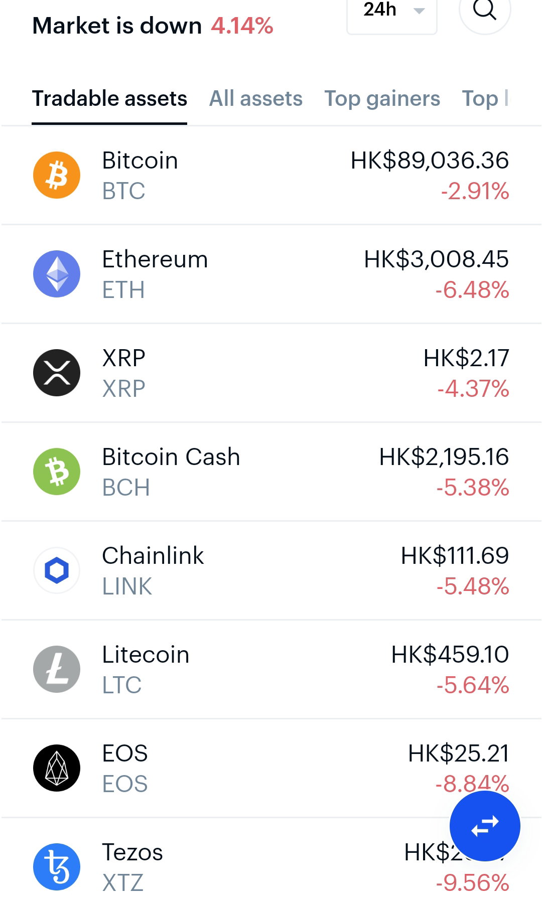Tap the grey Litecoin icon
This screenshot has width=542, height=904.
57,669
